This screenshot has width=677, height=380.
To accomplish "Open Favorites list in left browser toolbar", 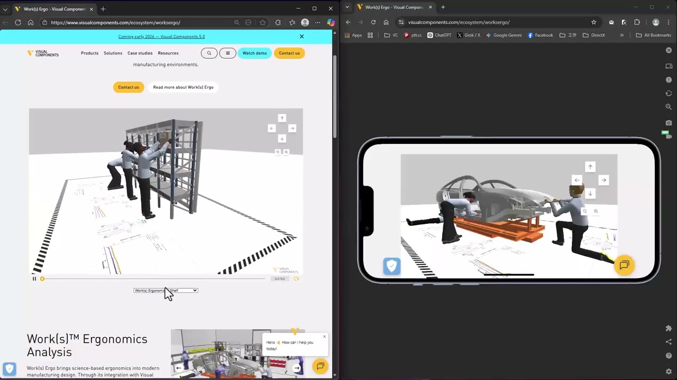I will (x=292, y=22).
